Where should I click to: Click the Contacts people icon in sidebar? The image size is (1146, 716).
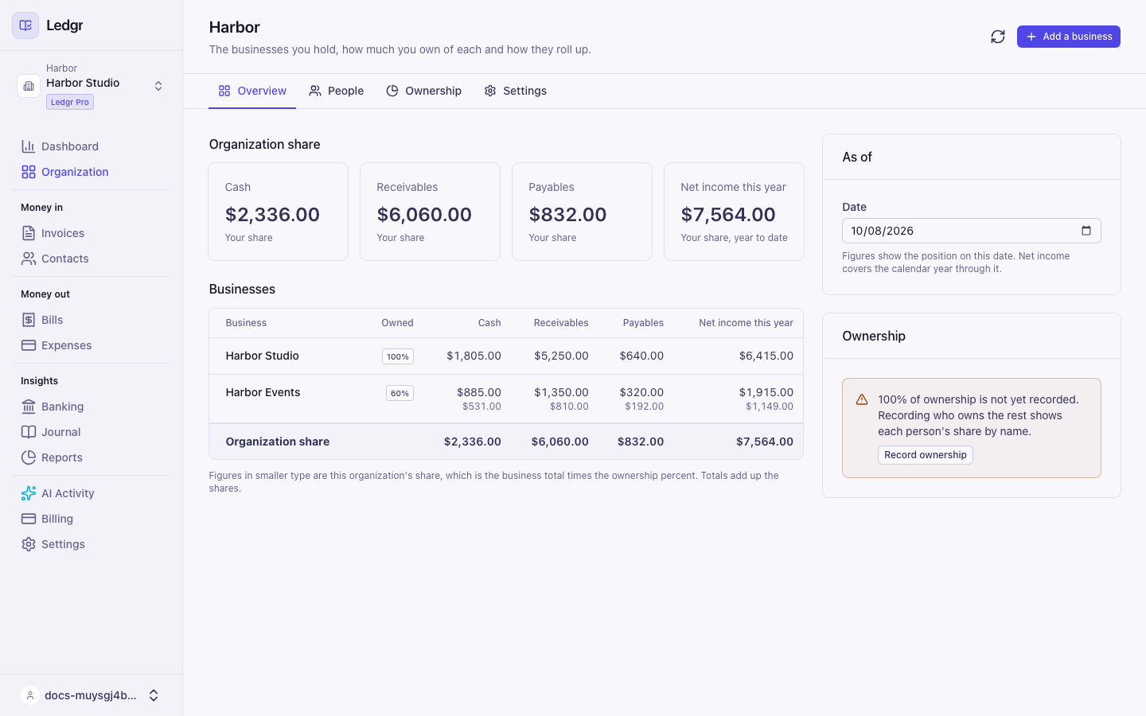click(x=29, y=259)
